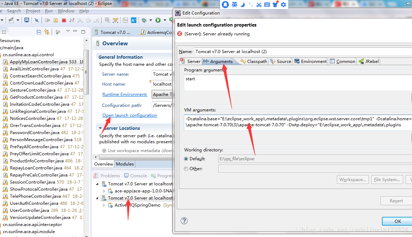The image size is (412, 237).
Task: Switch to the Modules editor tab
Action: click(x=125, y=164)
